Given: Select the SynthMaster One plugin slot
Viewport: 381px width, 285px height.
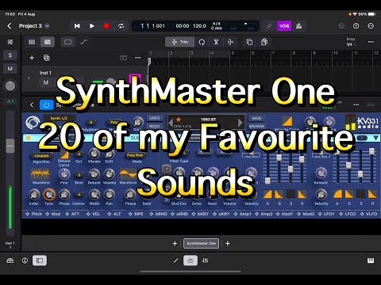Looking at the screenshot, I should click(x=202, y=243).
